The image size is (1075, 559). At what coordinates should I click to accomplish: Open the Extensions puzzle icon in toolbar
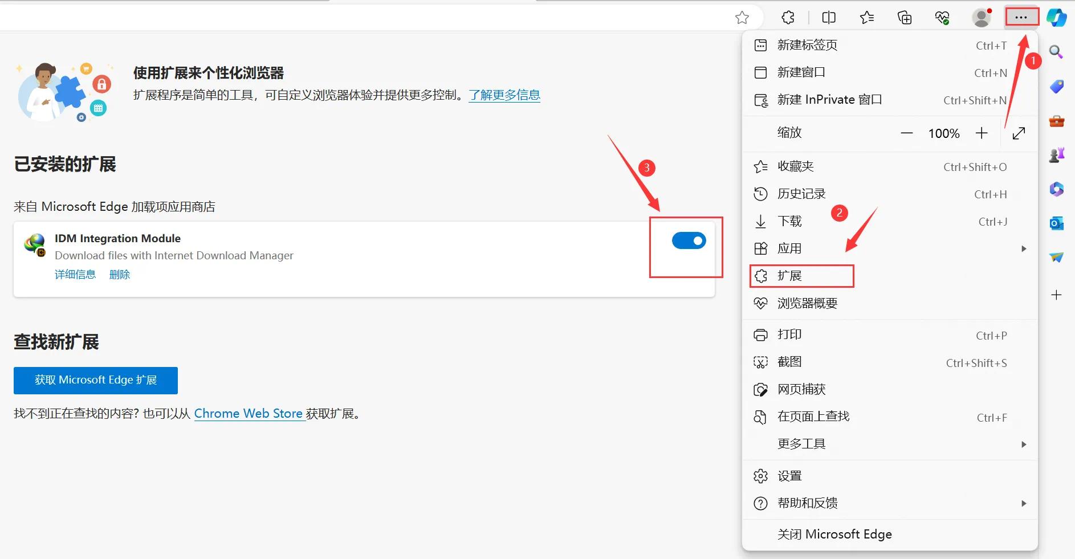tap(788, 18)
